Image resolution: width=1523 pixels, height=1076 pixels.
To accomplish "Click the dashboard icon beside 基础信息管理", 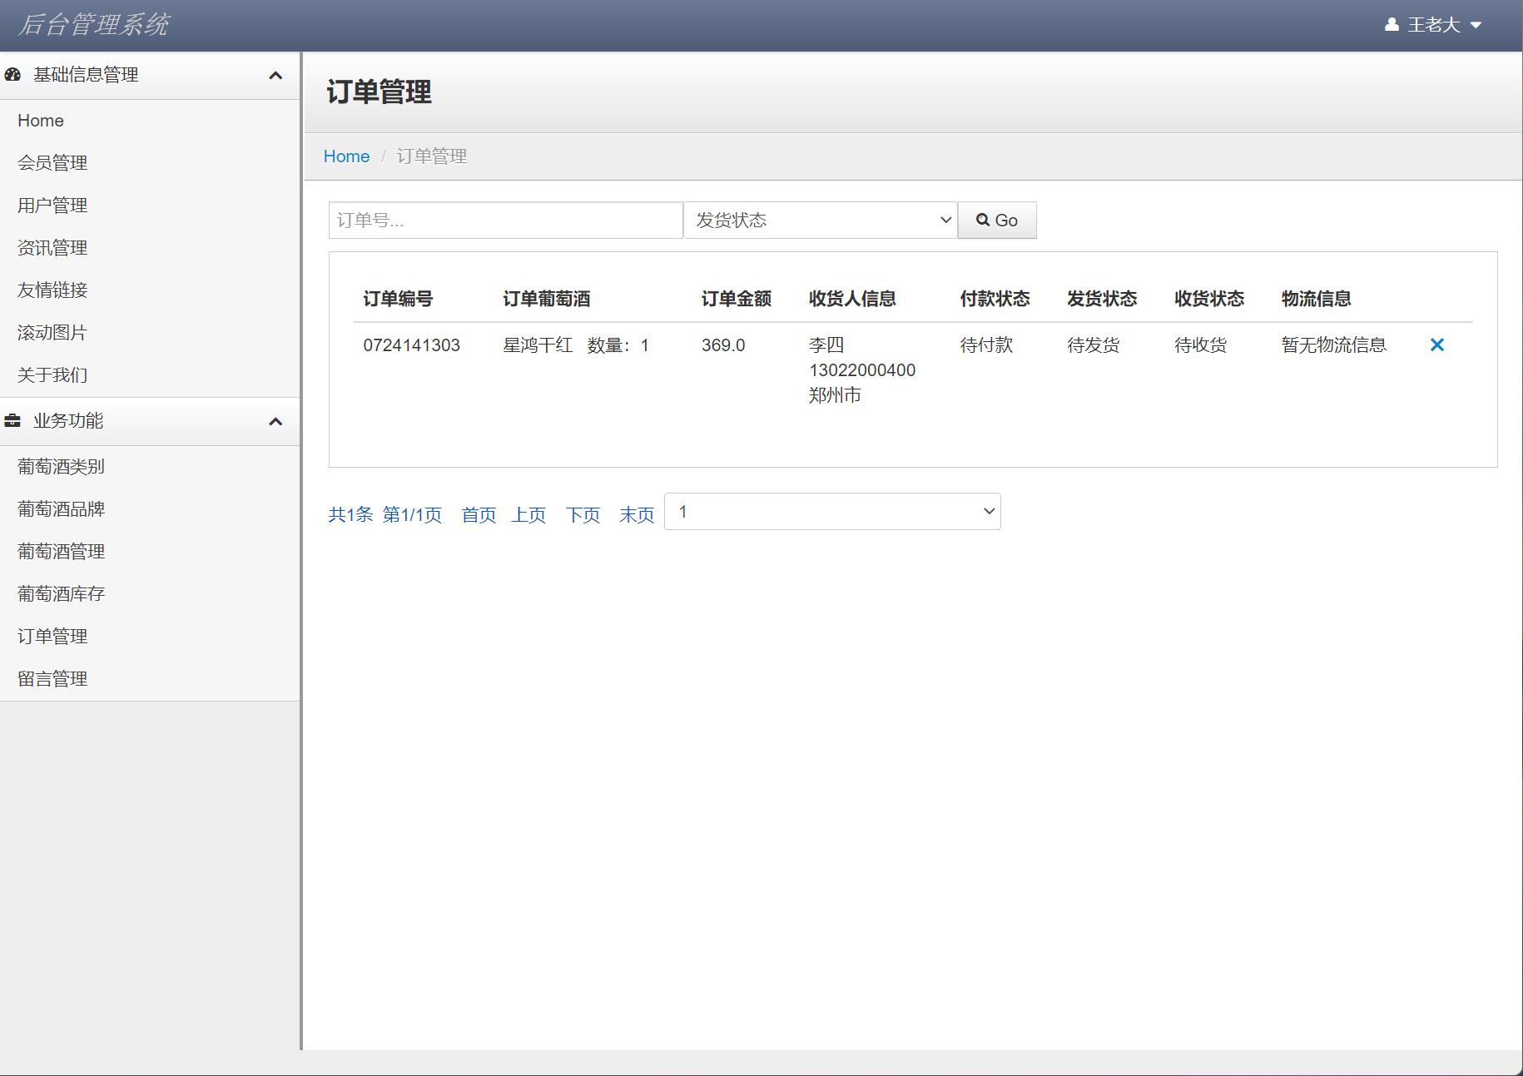I will (12, 75).
